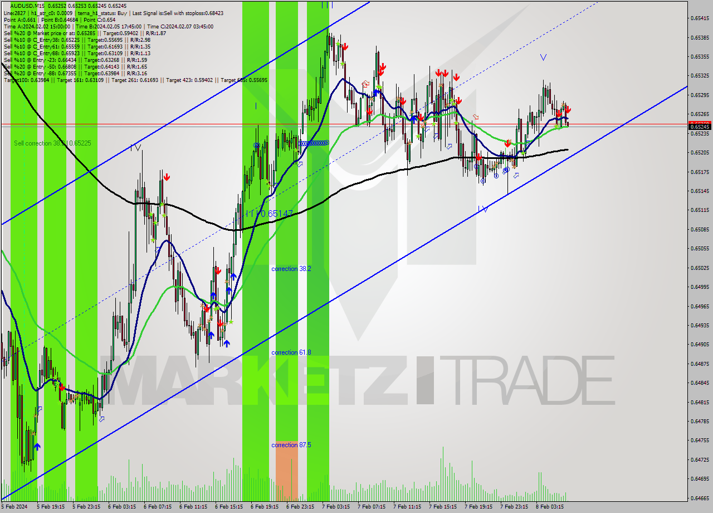Click the '6 Feb 19:15' time axis label
Screen dimensions: 713x513
tap(264, 507)
